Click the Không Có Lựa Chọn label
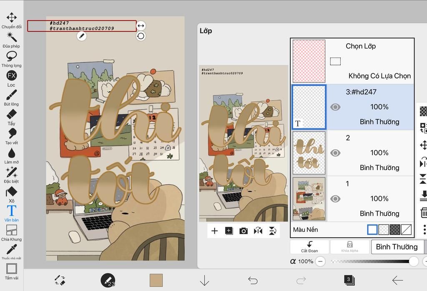 379,76
